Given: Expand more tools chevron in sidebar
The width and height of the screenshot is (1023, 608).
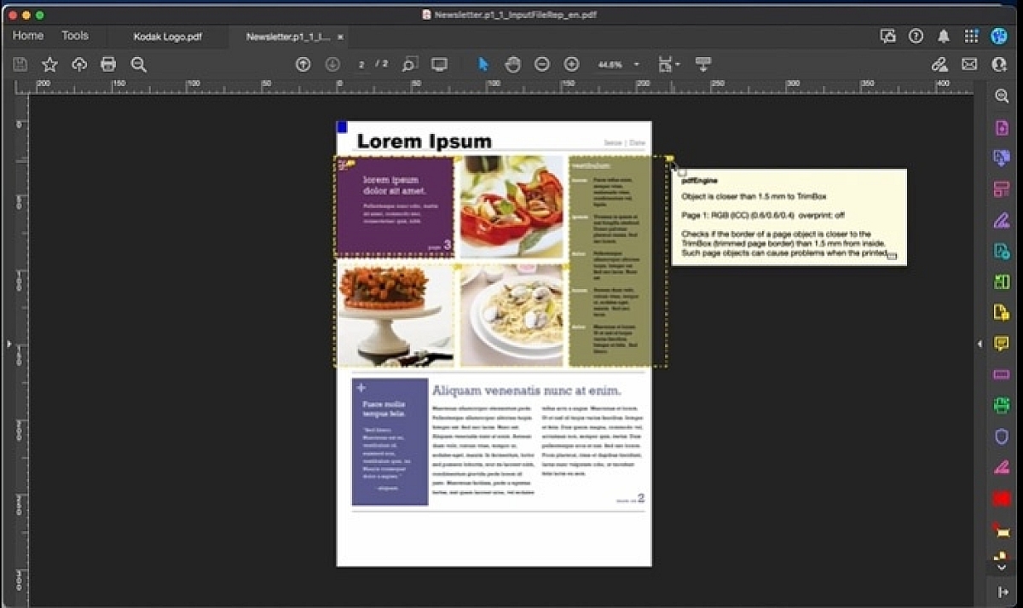Looking at the screenshot, I should pyautogui.click(x=1002, y=567).
